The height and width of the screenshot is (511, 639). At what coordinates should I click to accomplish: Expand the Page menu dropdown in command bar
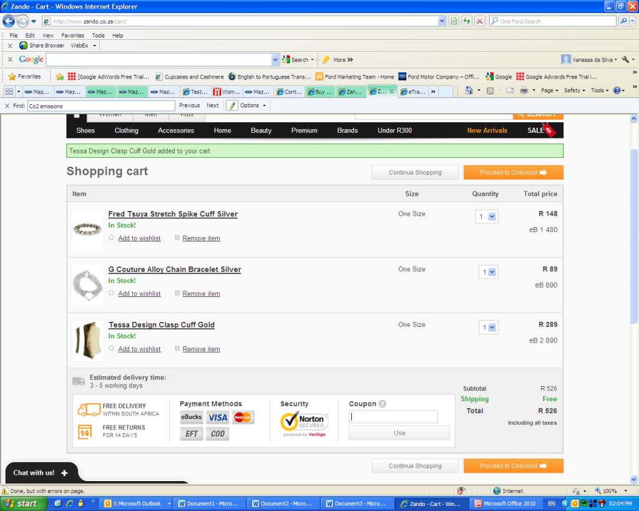click(549, 90)
